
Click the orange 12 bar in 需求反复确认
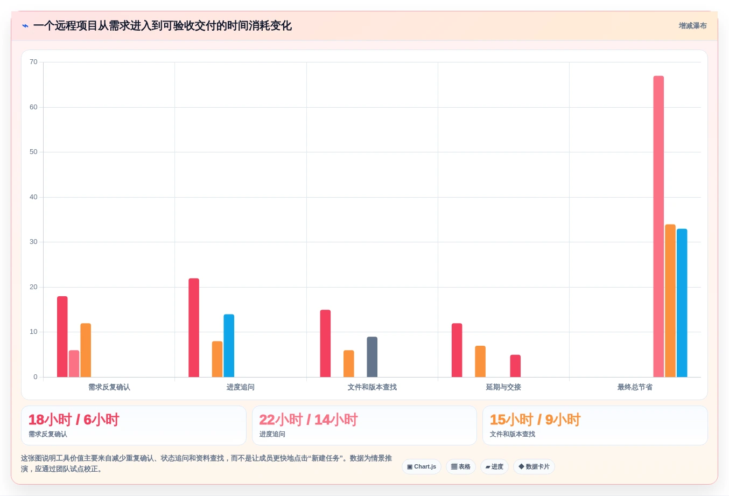tap(86, 350)
